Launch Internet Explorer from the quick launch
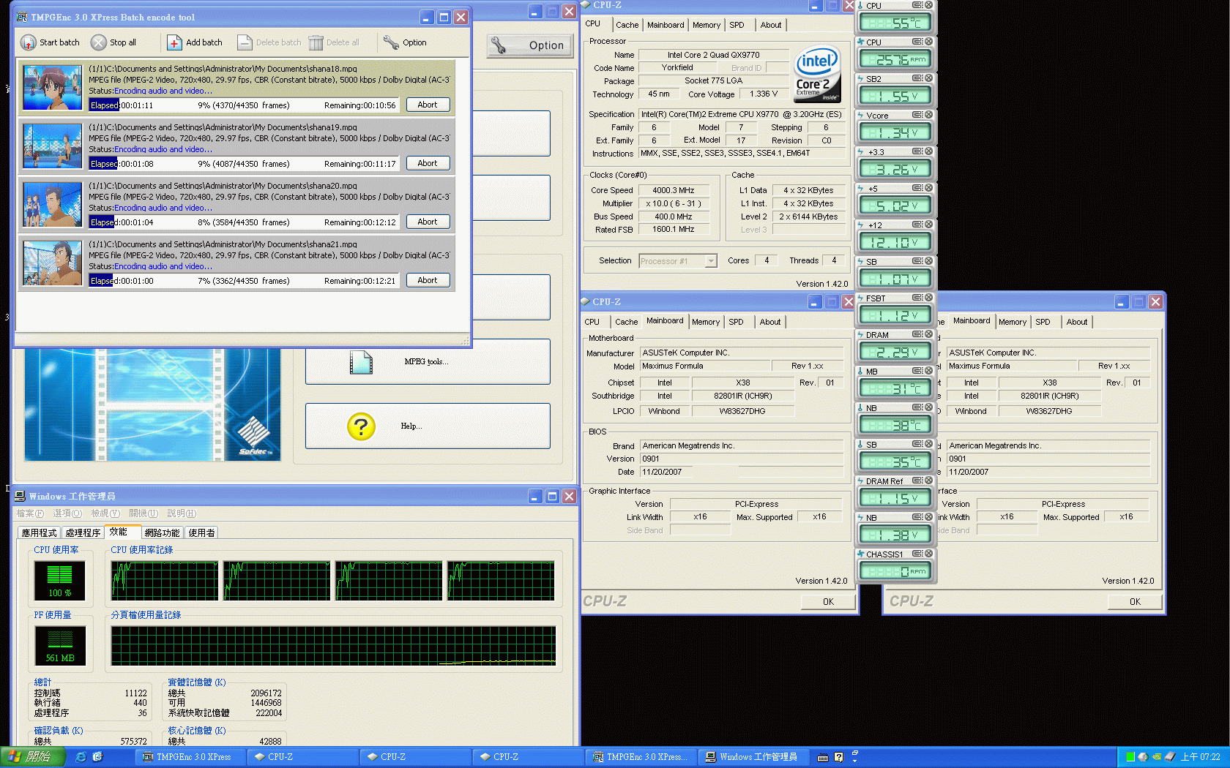Image resolution: width=1230 pixels, height=768 pixels. click(81, 757)
